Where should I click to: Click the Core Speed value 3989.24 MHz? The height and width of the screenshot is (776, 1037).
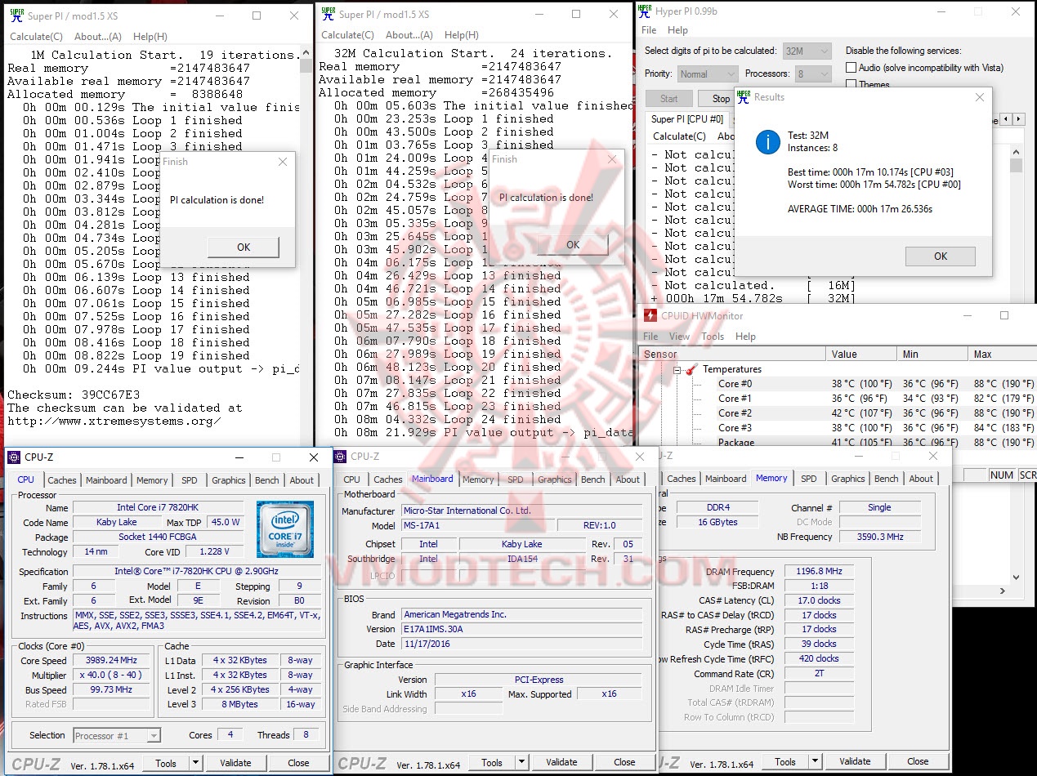coord(113,660)
